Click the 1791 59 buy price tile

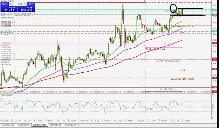click(26, 9)
